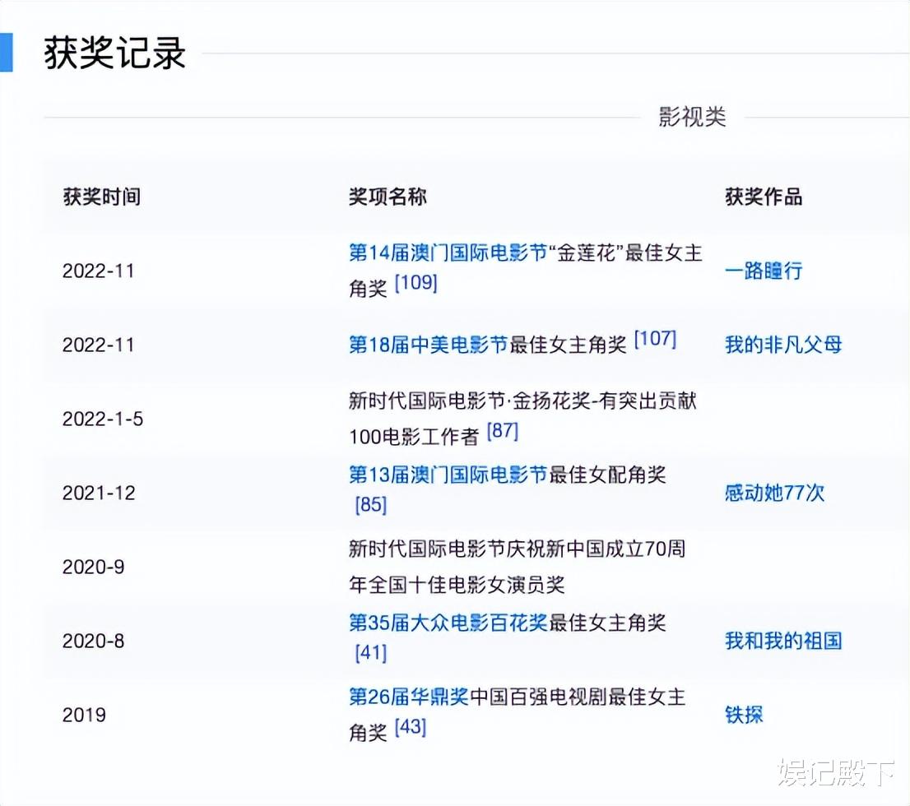Select the date 2021-12

point(99,493)
